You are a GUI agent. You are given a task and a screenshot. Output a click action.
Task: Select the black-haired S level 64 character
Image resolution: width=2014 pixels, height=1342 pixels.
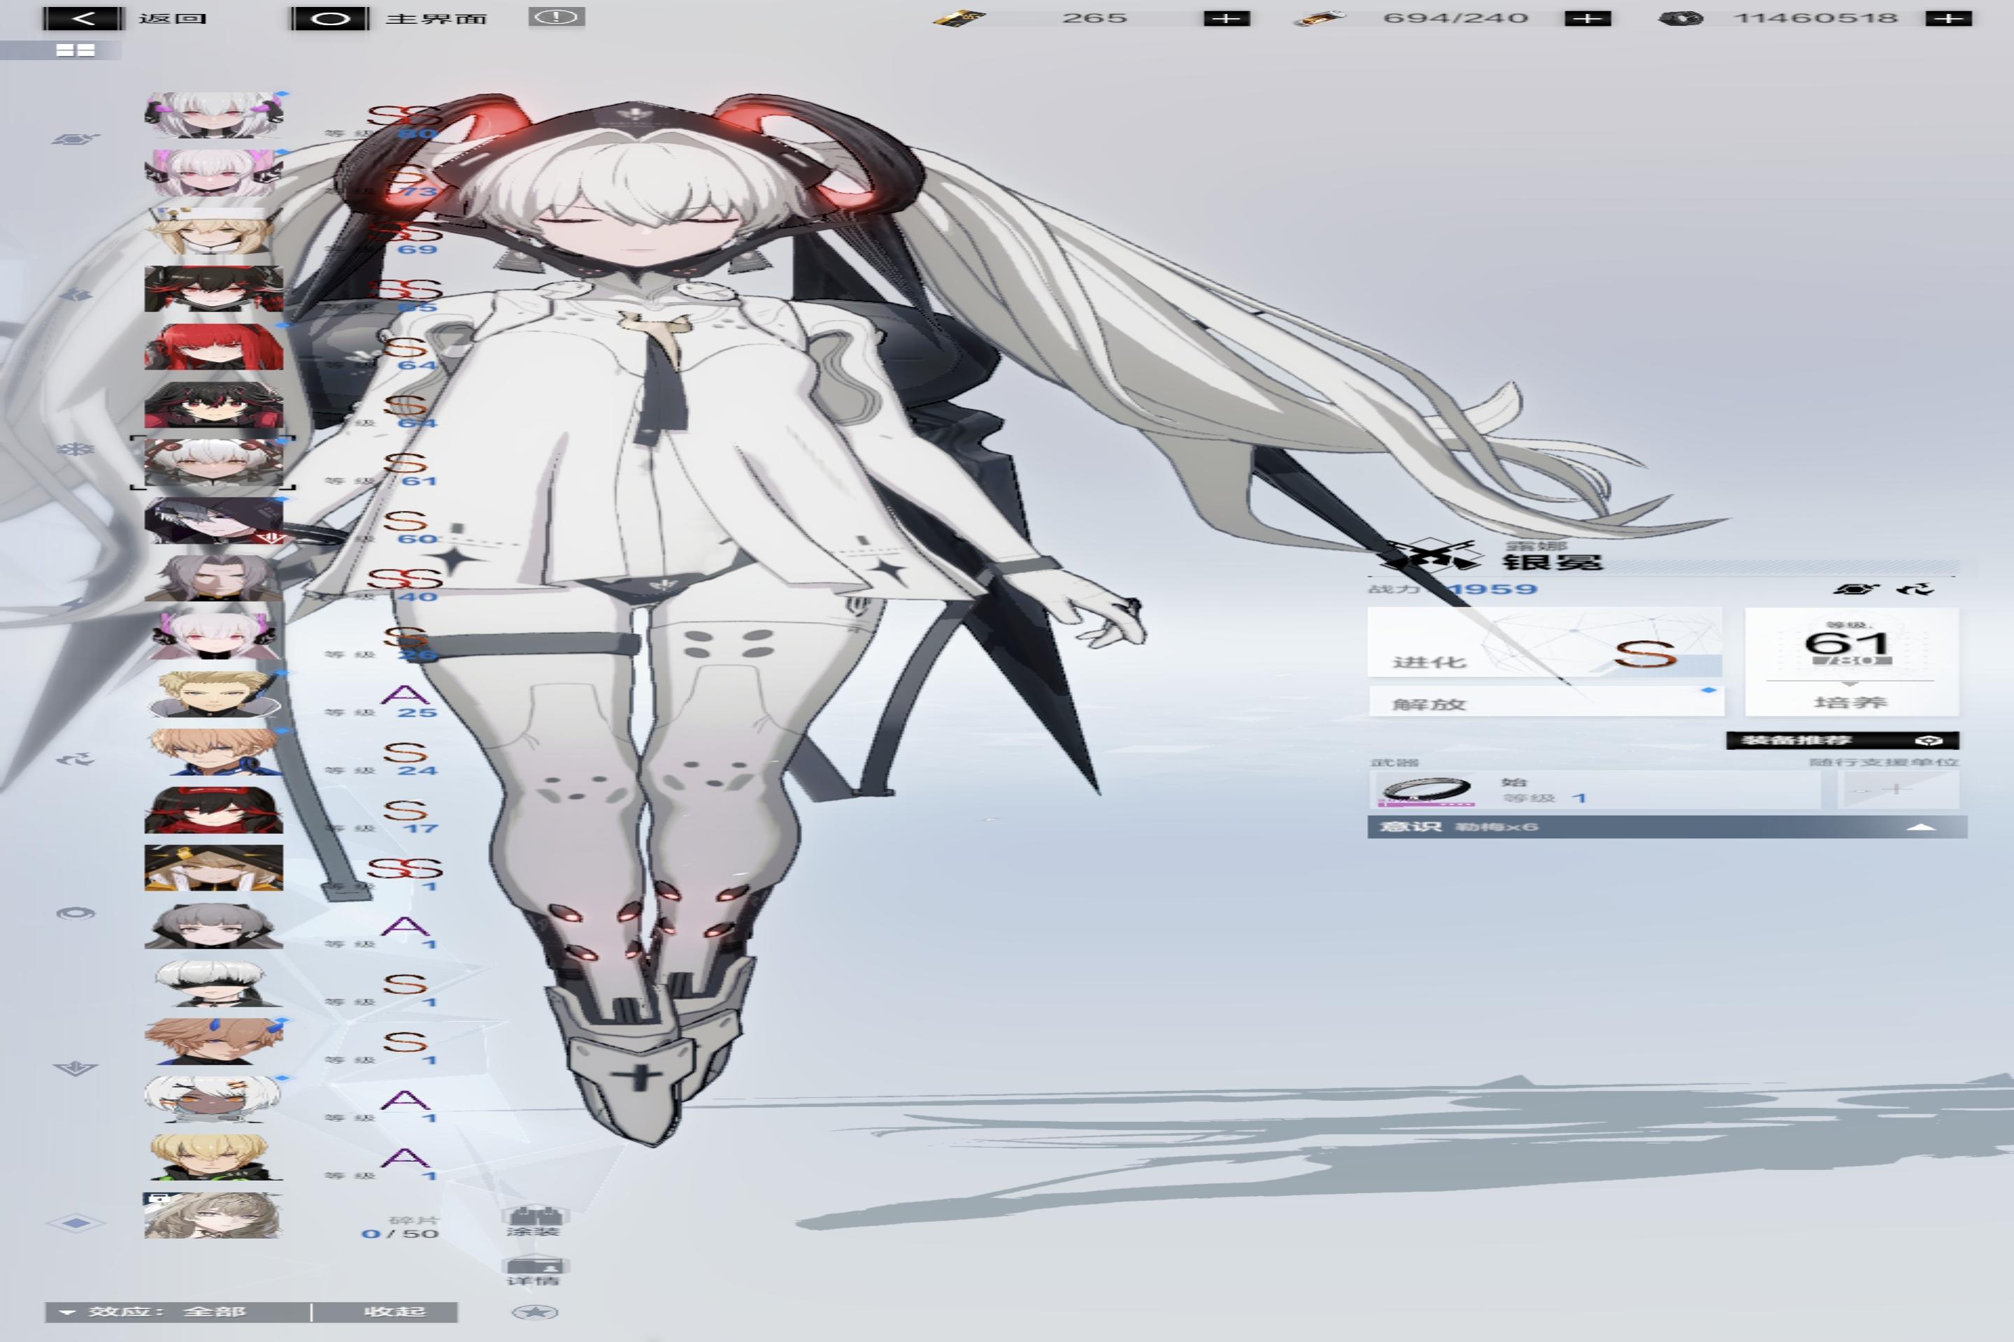[x=213, y=404]
